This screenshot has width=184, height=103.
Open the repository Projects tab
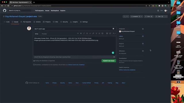point(47,22)
